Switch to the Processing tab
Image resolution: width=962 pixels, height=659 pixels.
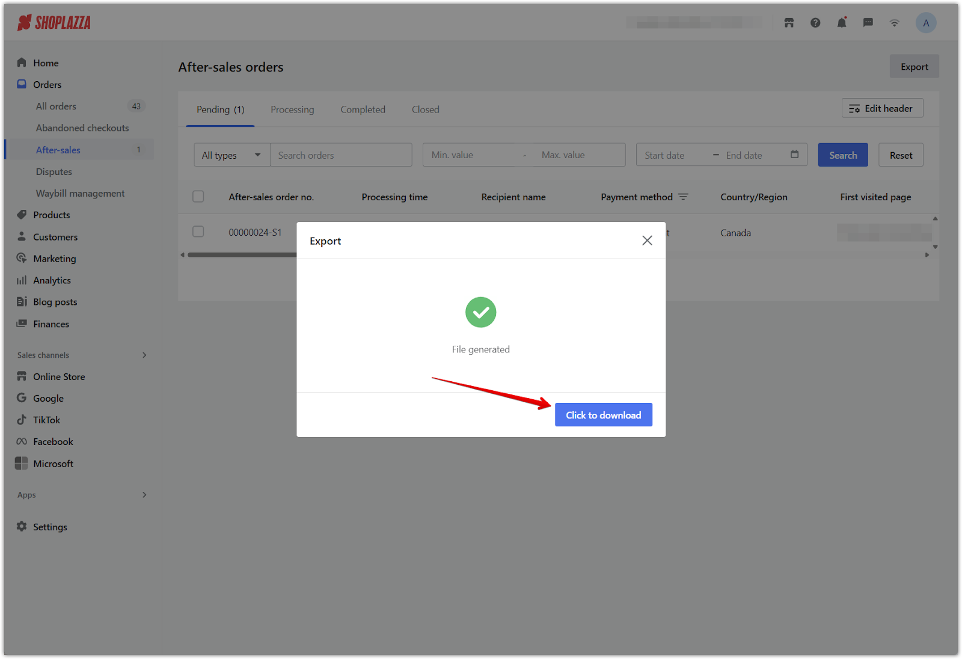[x=292, y=109]
